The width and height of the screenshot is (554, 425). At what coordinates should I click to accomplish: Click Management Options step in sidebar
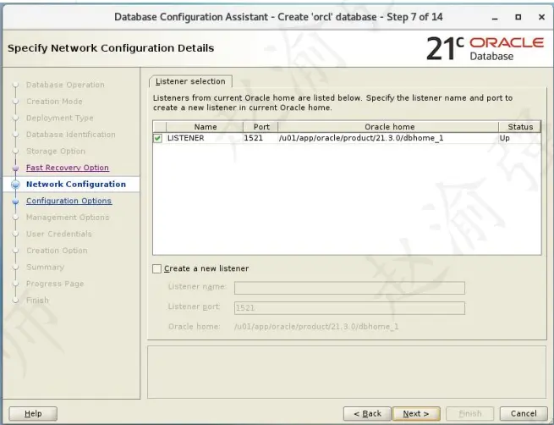click(68, 218)
